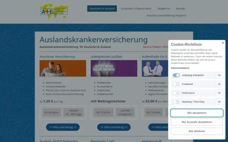This screenshot has width=228, height=142.
Task: Open the unbegrenzte Laufzeit heading link
Action: coord(106,57)
